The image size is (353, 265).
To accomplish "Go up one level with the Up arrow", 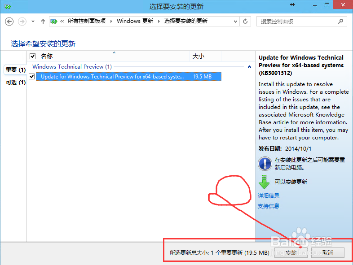I will coord(43,22).
